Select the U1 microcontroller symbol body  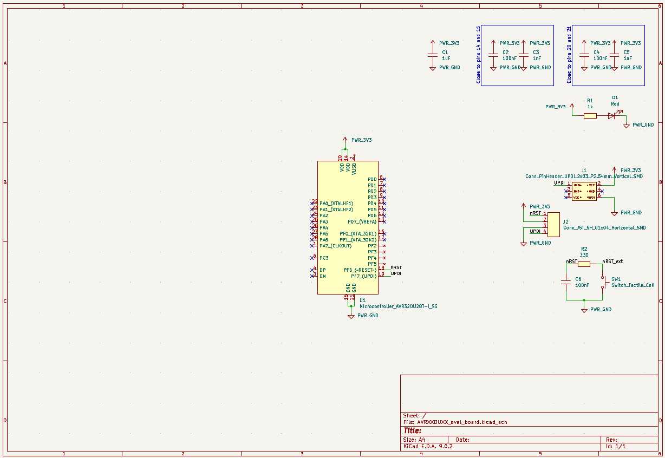347,227
